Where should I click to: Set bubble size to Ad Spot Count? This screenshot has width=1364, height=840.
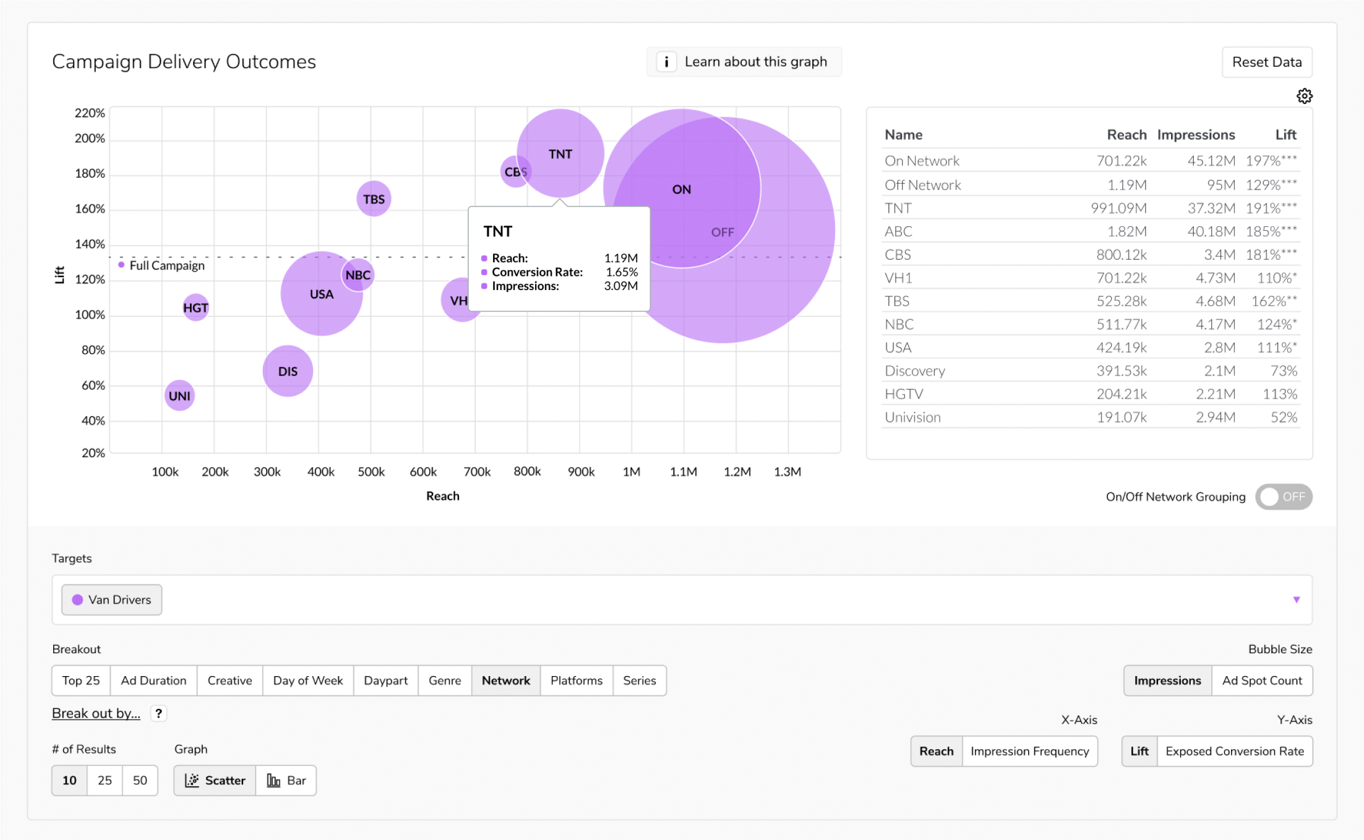1262,680
